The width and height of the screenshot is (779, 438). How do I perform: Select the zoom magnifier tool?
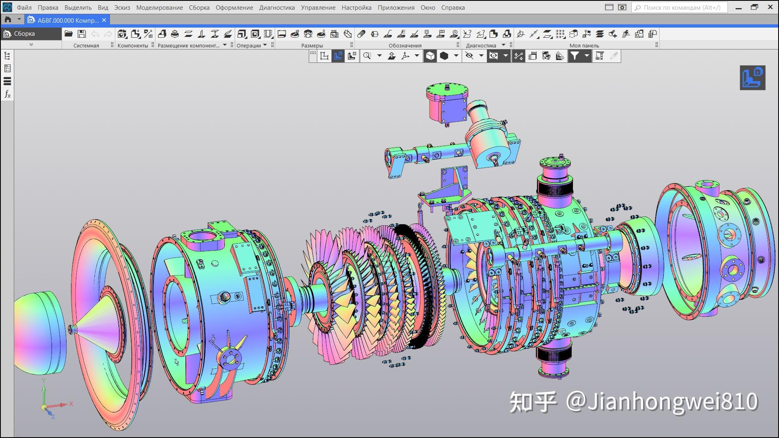click(368, 56)
